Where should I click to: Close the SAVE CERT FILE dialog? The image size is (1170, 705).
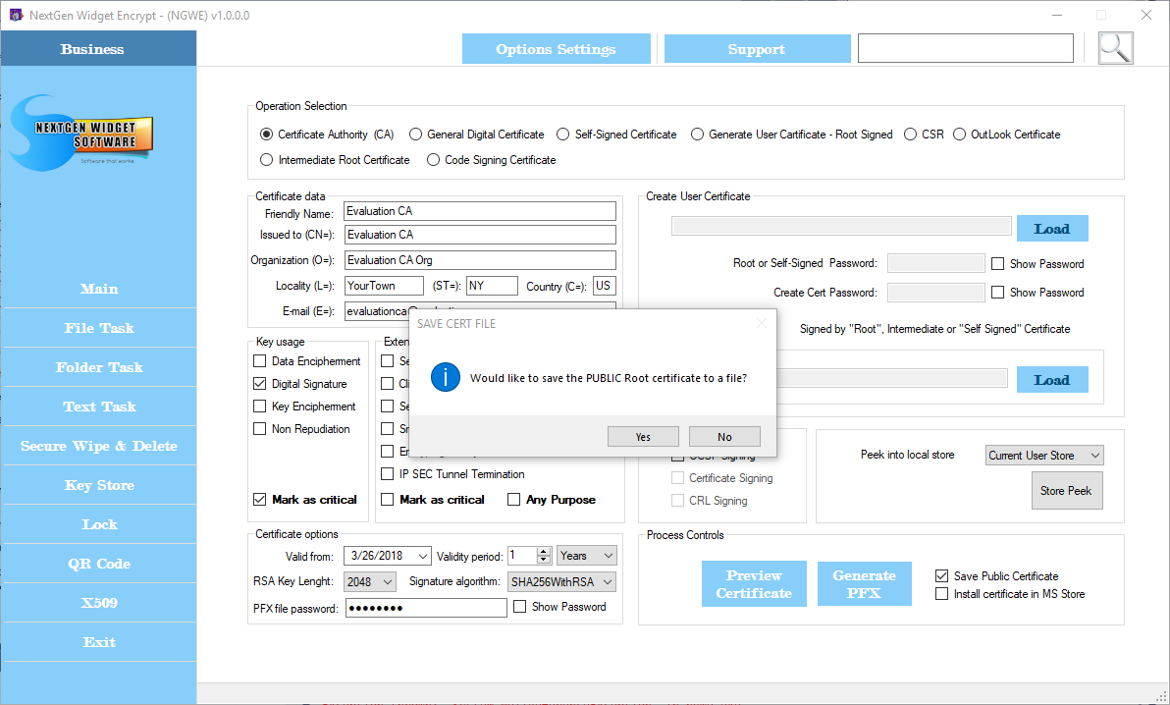click(x=761, y=323)
